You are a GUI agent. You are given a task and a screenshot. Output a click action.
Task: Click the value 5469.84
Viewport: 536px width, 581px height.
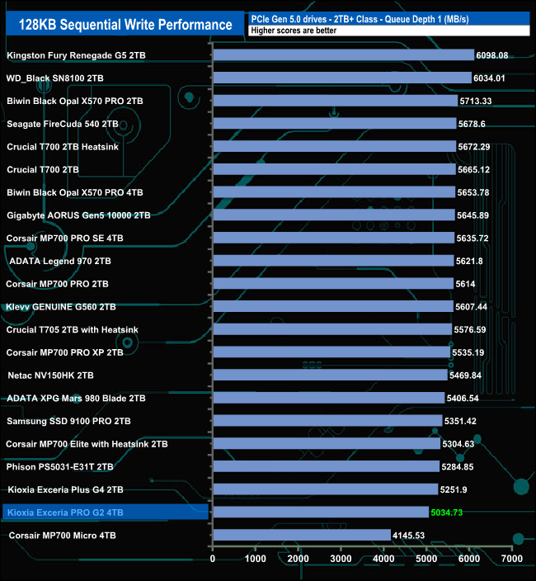click(465, 376)
